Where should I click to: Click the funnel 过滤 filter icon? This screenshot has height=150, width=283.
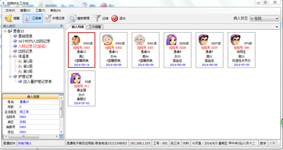(x=97, y=18)
